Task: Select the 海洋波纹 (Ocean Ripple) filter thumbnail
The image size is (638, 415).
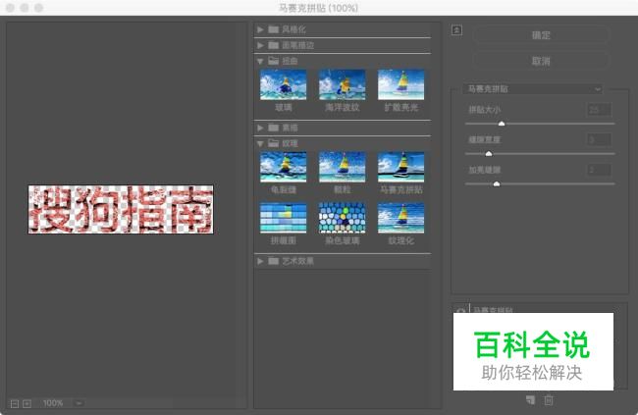Action: pyautogui.click(x=343, y=84)
